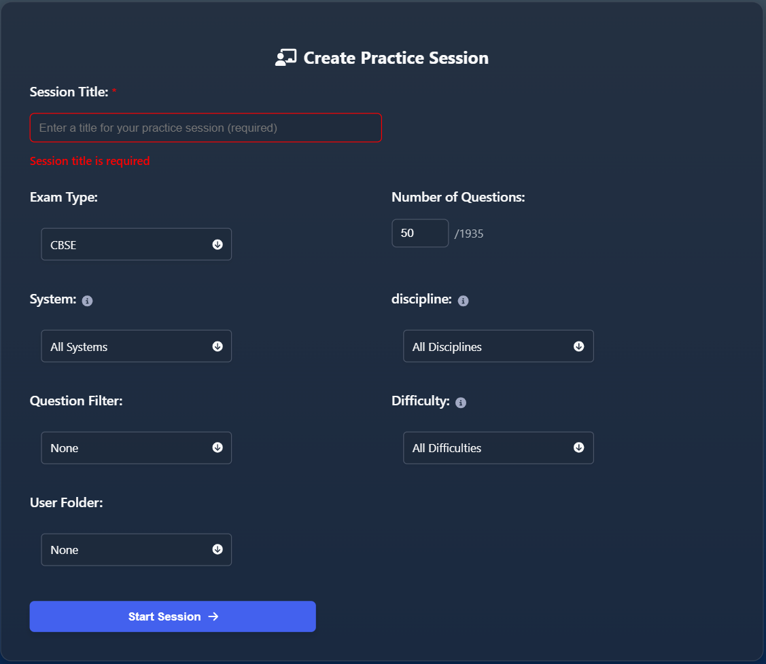Click the Number of Questions field
Screen dimensions: 766x664
click(420, 232)
